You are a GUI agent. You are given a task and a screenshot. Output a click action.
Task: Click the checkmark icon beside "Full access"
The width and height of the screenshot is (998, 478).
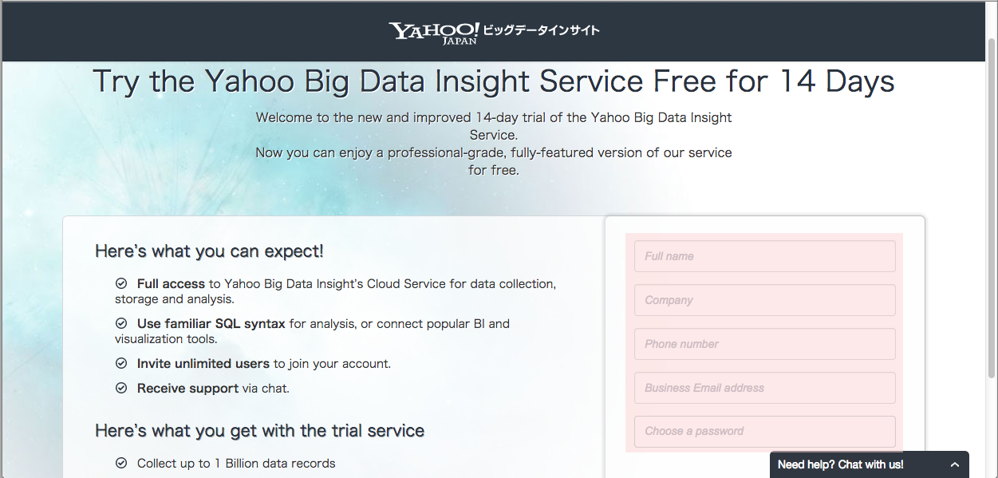point(121,282)
